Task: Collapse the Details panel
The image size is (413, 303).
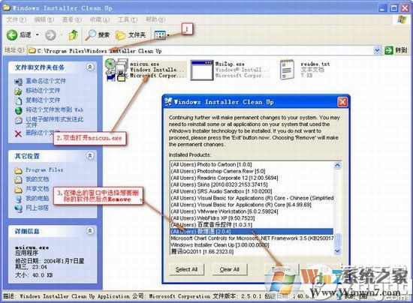Action: 90,231
